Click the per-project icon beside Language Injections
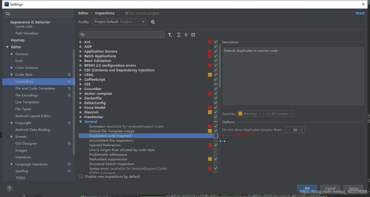Image resolution: width=370 pixels, height=197 pixels. pos(69,164)
